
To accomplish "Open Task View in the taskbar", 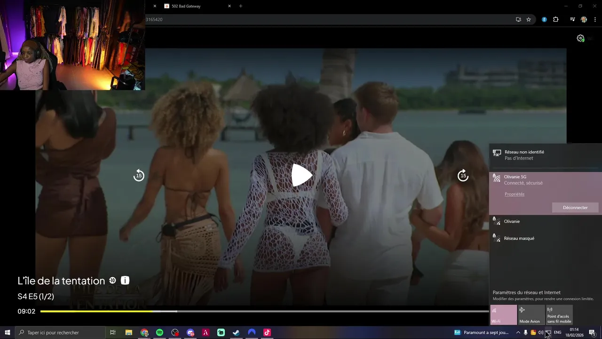I will [x=113, y=332].
